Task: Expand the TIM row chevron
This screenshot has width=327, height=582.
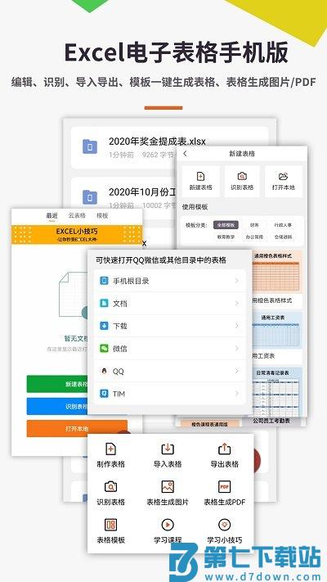Action: point(237,394)
